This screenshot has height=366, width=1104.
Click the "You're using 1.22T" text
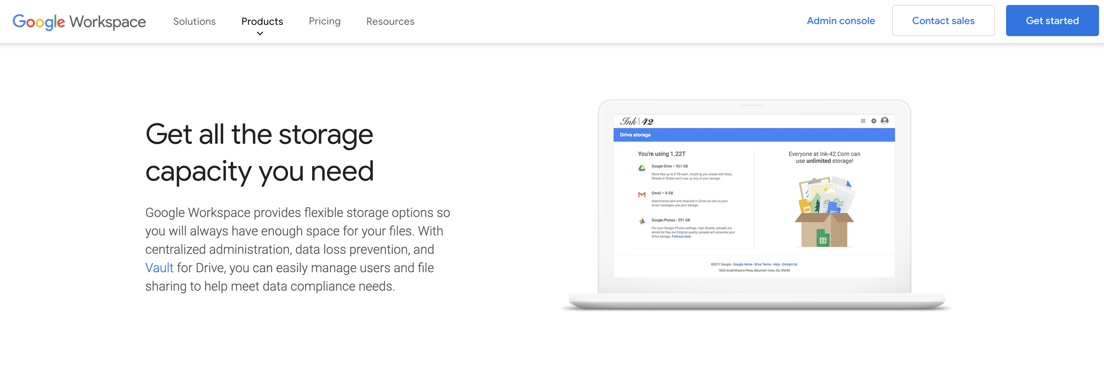(x=661, y=154)
